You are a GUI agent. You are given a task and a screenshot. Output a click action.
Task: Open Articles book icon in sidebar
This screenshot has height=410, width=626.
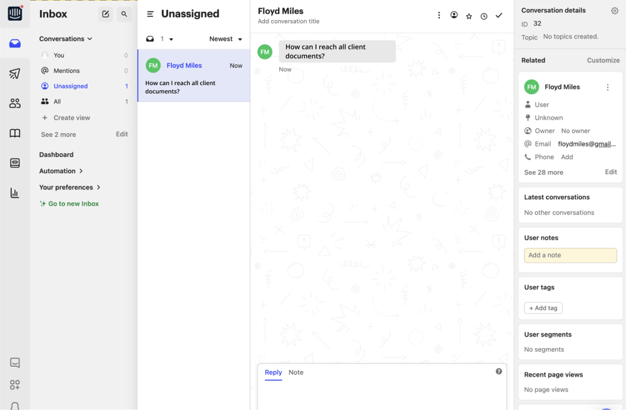tap(15, 133)
